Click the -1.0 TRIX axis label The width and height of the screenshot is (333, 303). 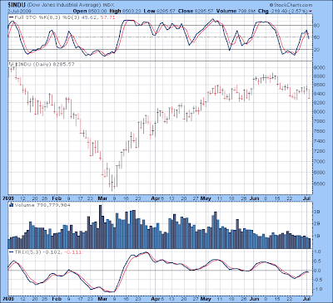pos(317,289)
